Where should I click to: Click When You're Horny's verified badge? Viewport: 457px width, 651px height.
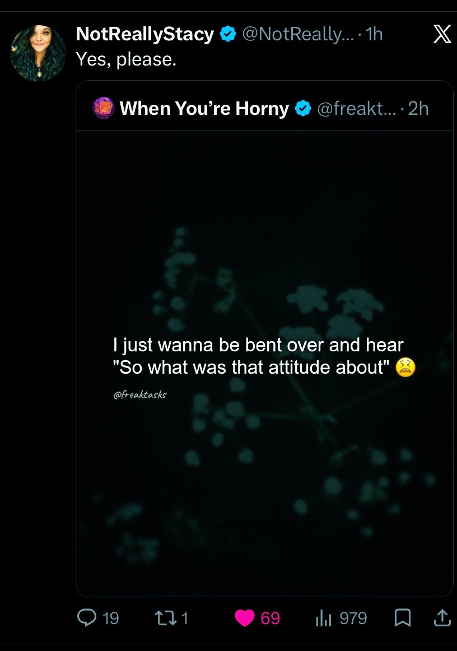point(303,108)
